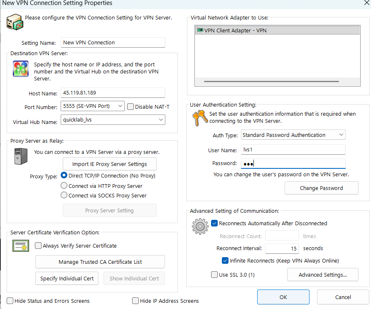371x309 pixels.
Task: Click the advanced communication gear icon
Action: point(200,226)
